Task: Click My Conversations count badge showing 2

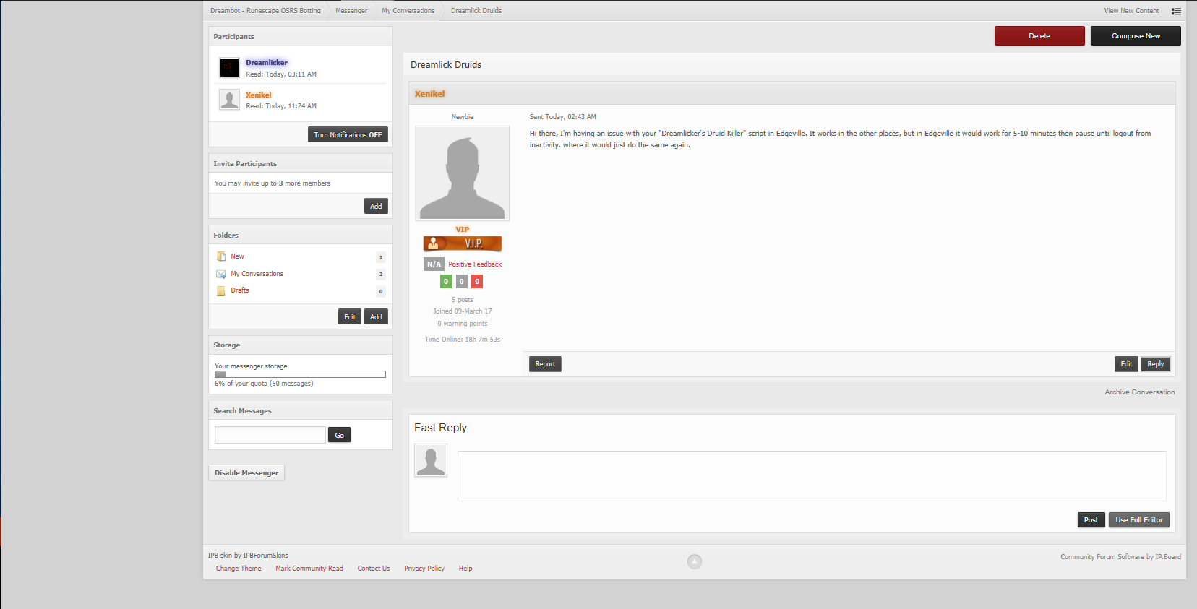Action: pos(381,275)
